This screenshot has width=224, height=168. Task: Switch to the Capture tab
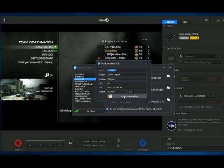(x=169, y=22)
